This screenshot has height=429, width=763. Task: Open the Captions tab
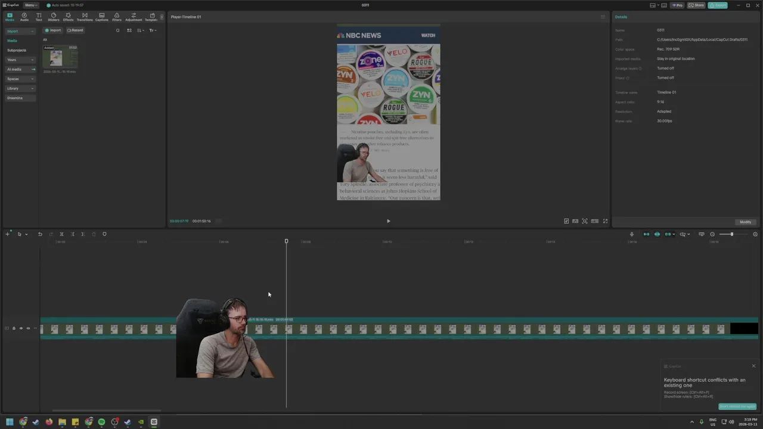click(102, 17)
